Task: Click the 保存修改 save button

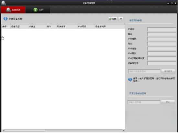Action: pyautogui.click(x=168, y=71)
